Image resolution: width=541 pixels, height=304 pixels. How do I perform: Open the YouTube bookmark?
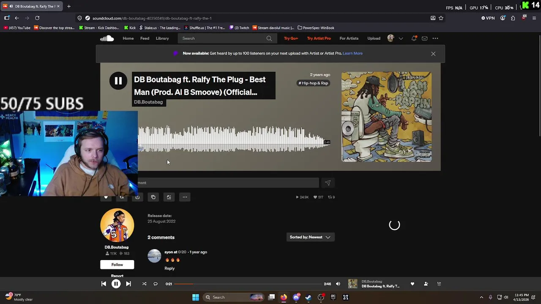coord(17,28)
